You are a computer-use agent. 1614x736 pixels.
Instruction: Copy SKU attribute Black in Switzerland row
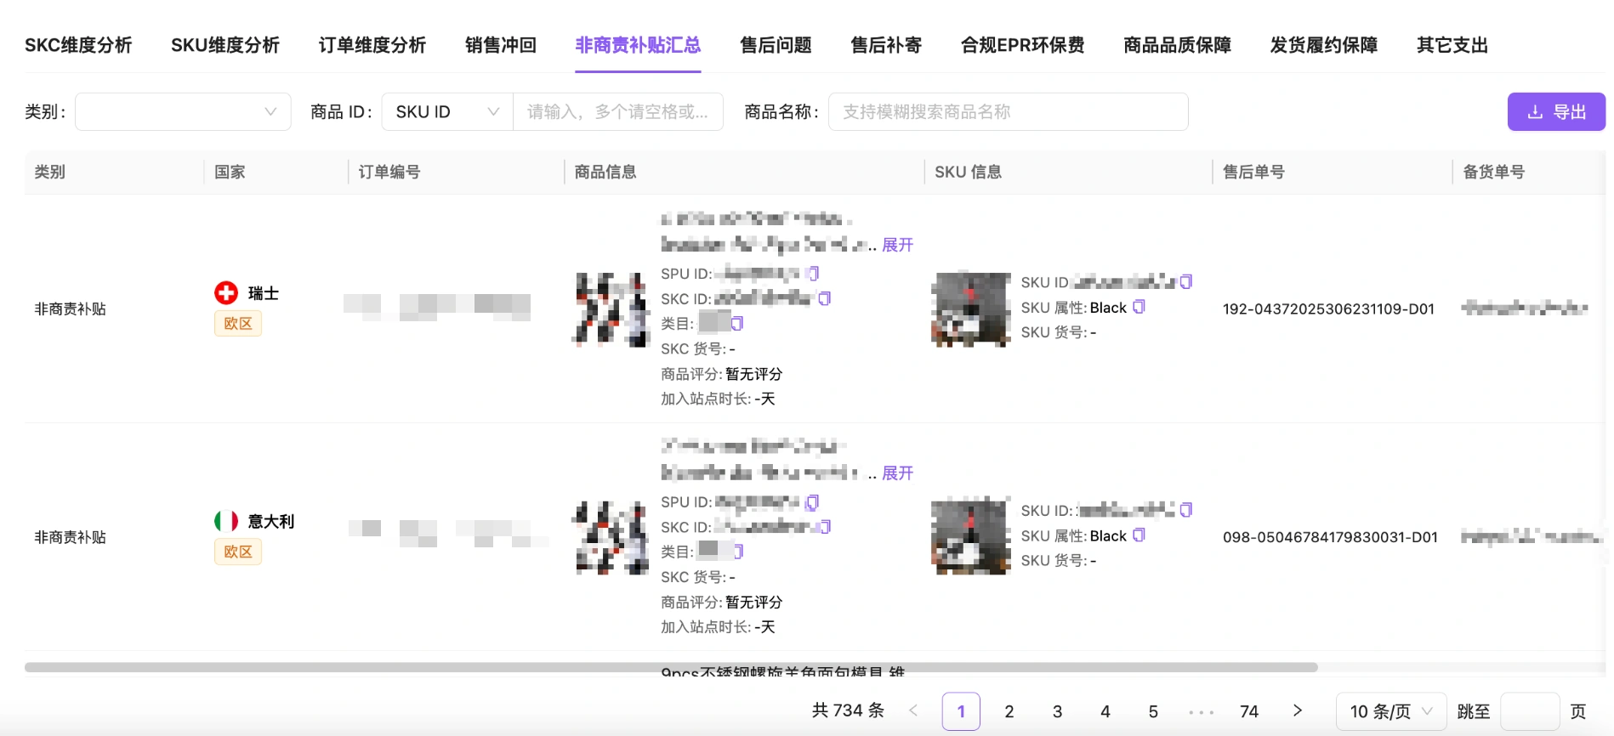coord(1139,307)
